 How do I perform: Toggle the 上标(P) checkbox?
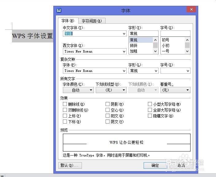[x=65, y=116]
